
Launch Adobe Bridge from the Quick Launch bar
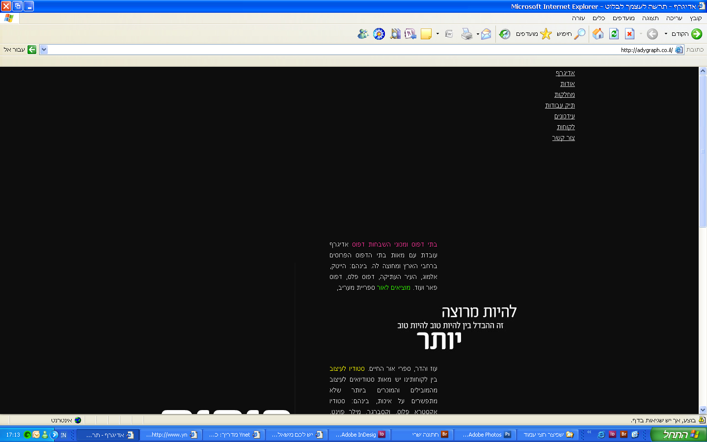(624, 435)
